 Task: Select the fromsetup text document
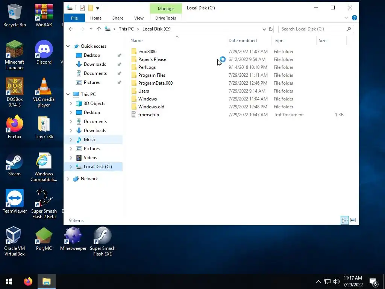pos(149,114)
